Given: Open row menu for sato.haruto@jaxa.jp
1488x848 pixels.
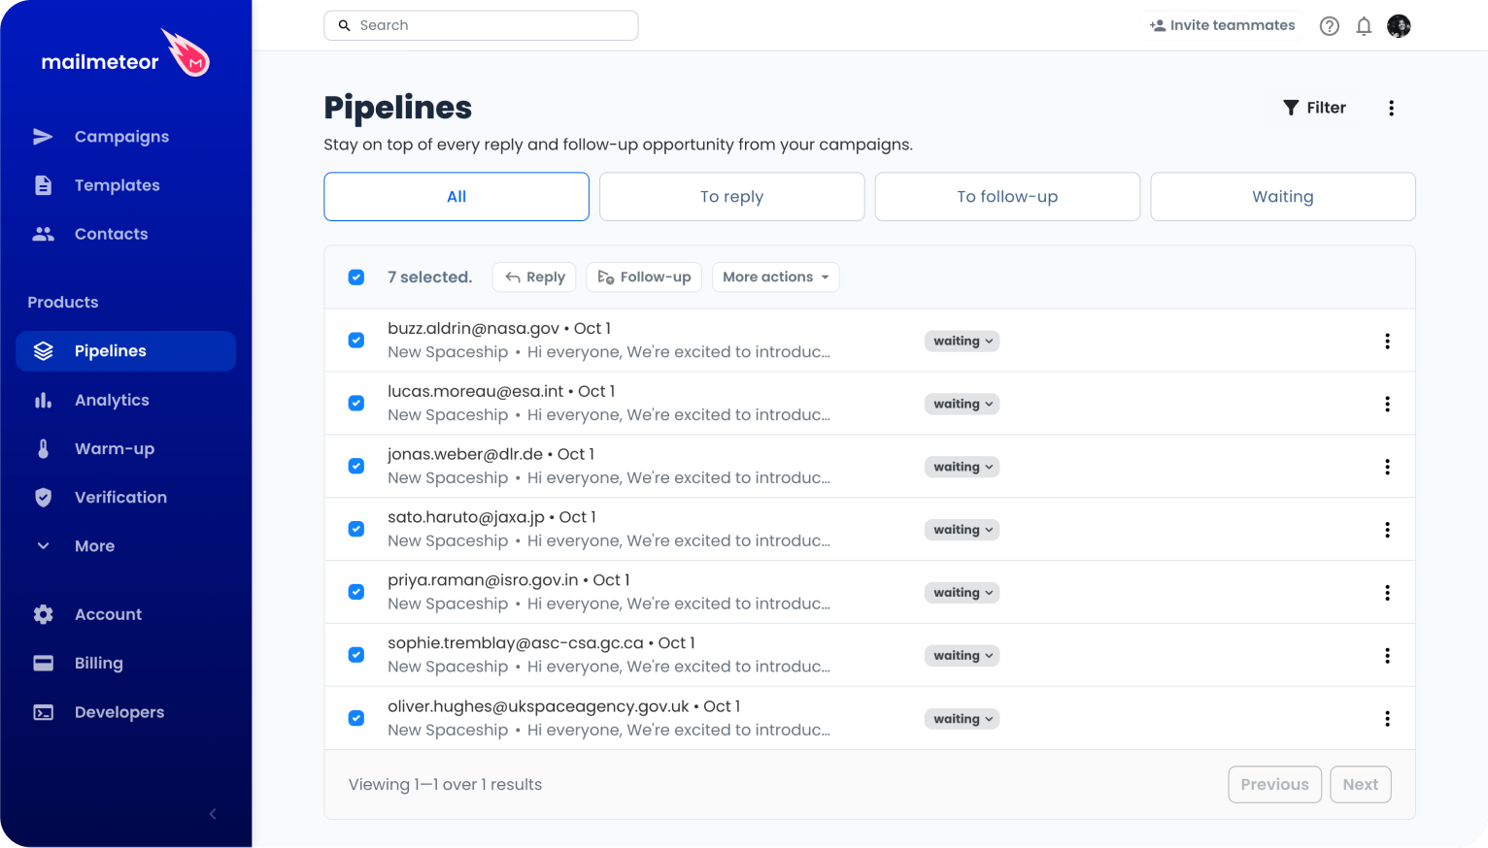Looking at the screenshot, I should (1387, 530).
